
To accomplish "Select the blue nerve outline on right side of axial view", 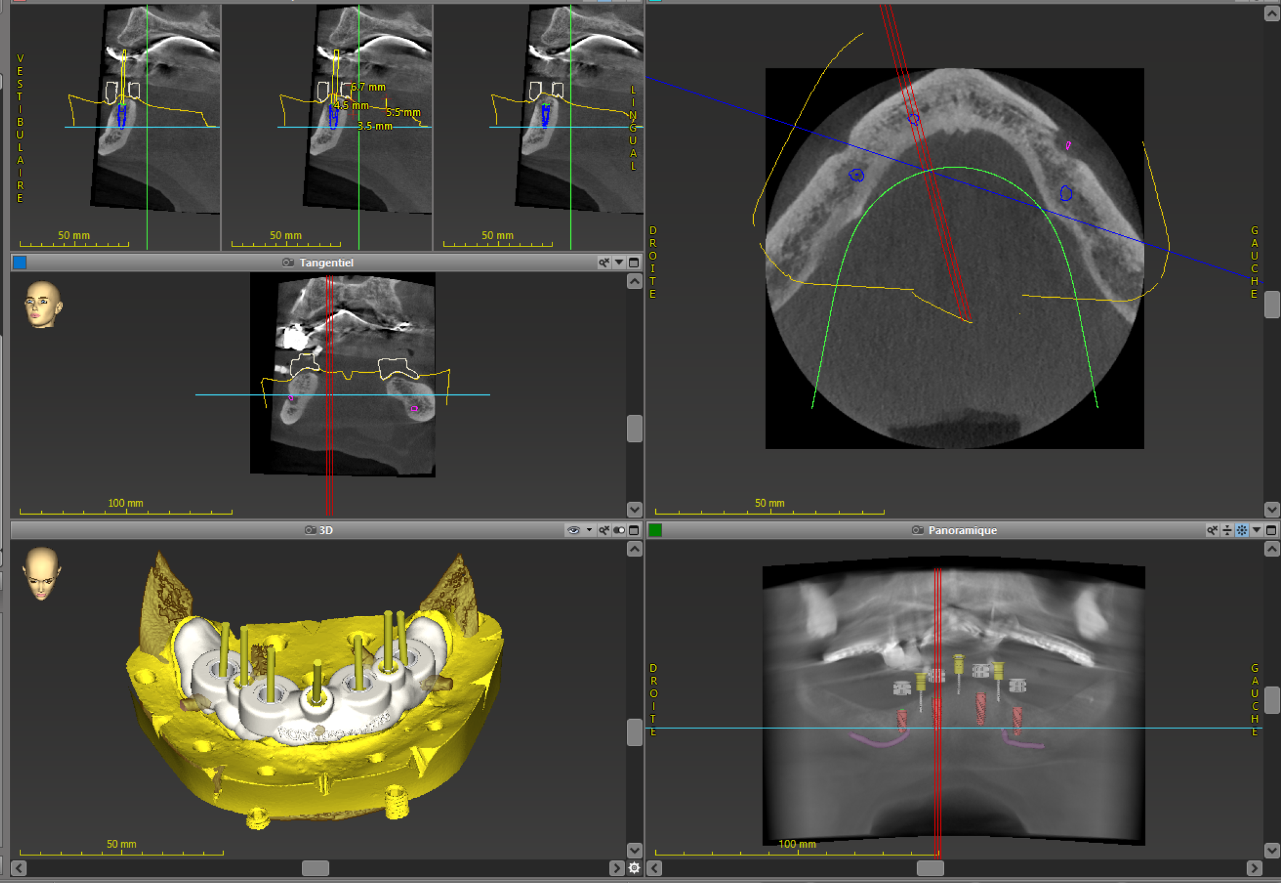I will click(x=1066, y=193).
